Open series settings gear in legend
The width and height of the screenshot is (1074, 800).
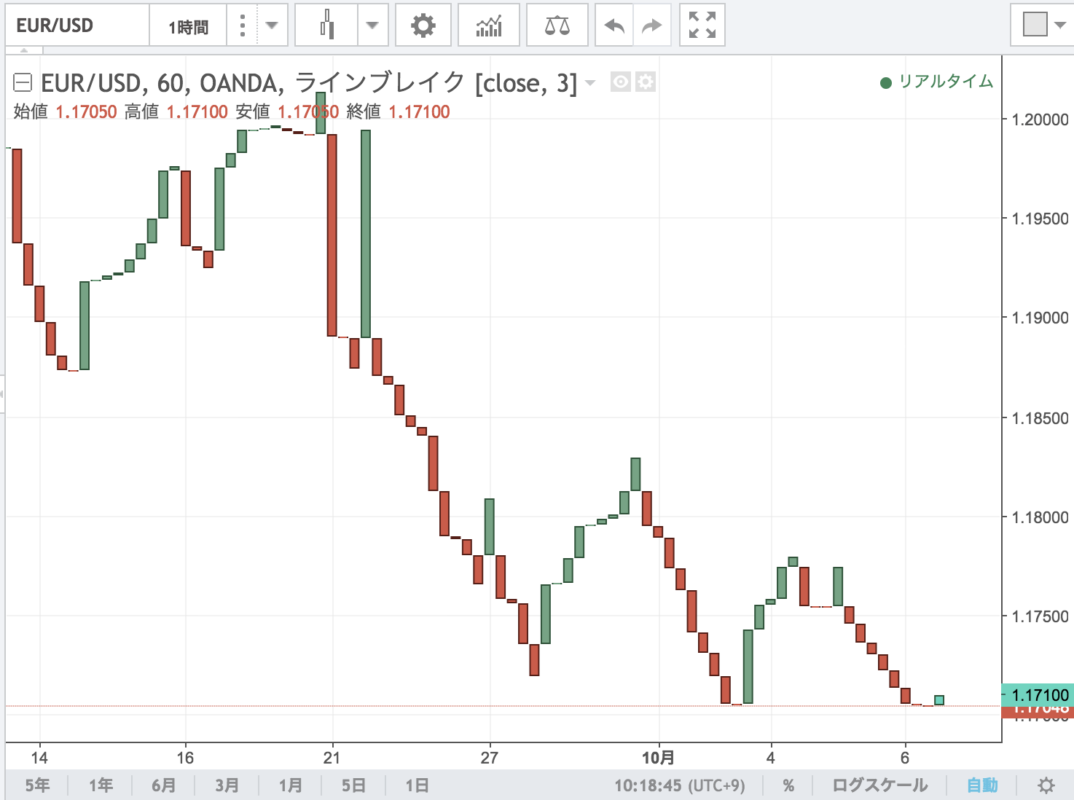646,82
